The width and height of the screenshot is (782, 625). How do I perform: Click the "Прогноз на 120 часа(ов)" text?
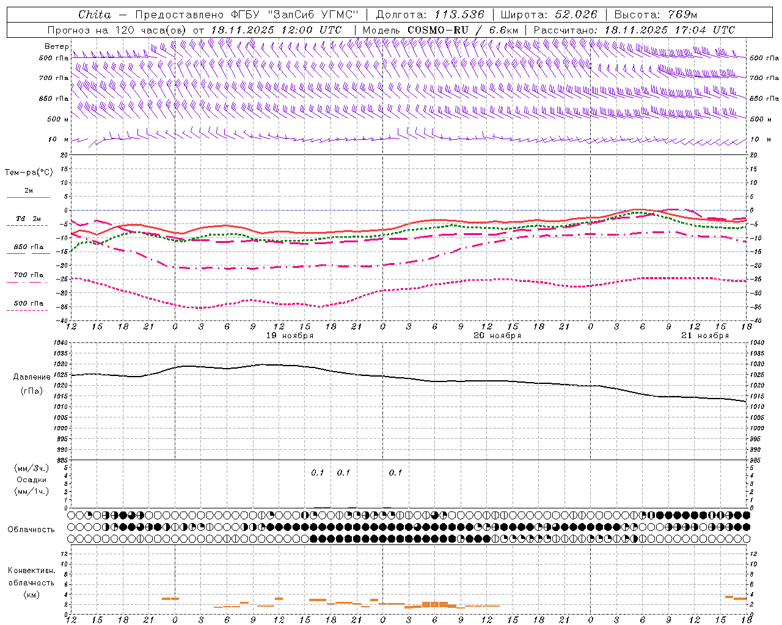point(118,30)
